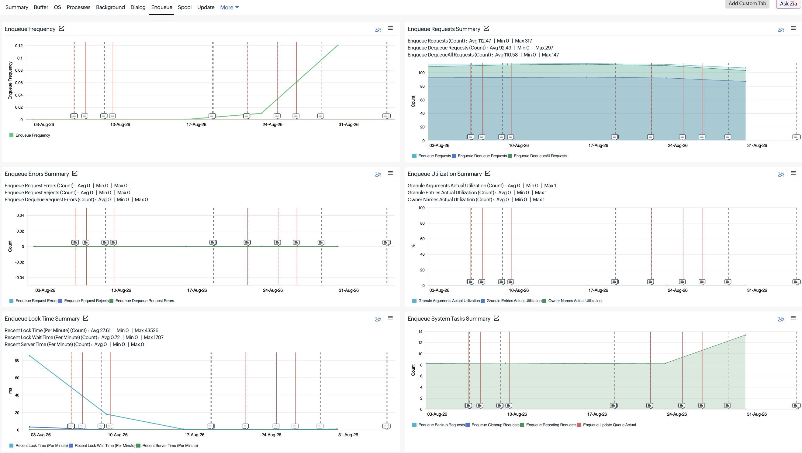Image resolution: width=802 pixels, height=453 pixels.
Task: Toggle Granule Arguments Actual Utilization legend
Action: coord(446,301)
